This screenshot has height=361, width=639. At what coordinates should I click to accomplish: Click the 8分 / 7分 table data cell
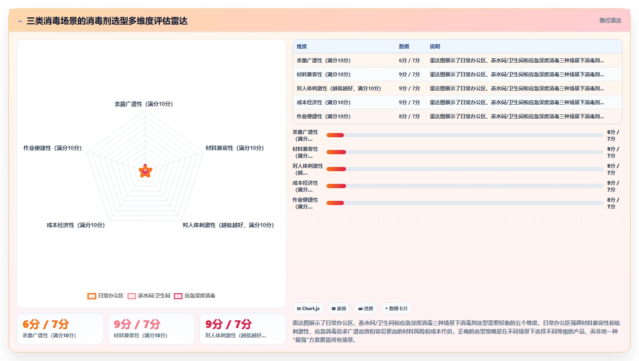[x=409, y=117]
